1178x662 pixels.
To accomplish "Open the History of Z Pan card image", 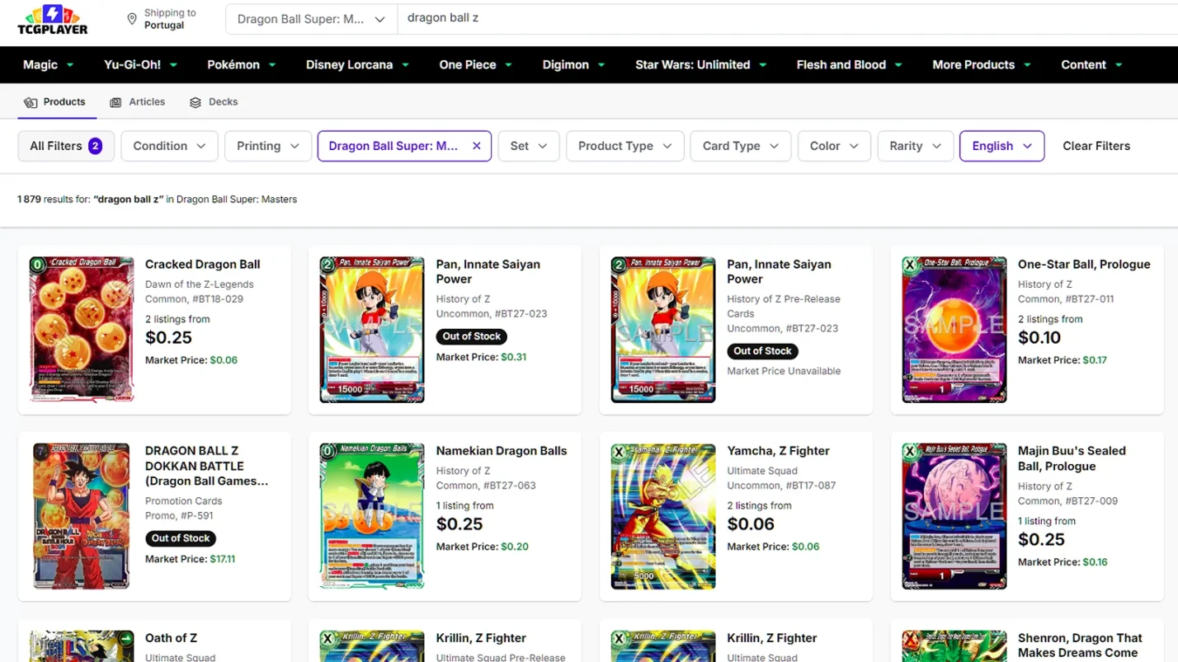I will coord(372,330).
